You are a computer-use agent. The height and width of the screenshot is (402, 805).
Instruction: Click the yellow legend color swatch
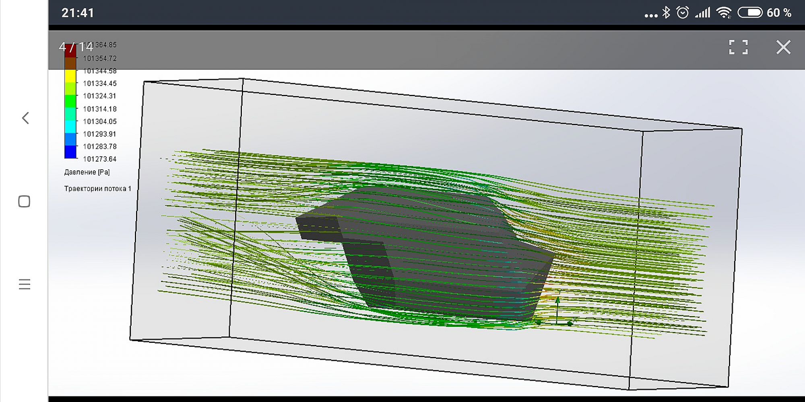tap(70, 76)
